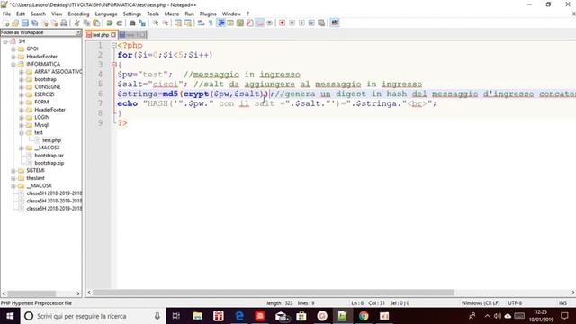Expand the SISTEMI folder

click(x=13, y=171)
